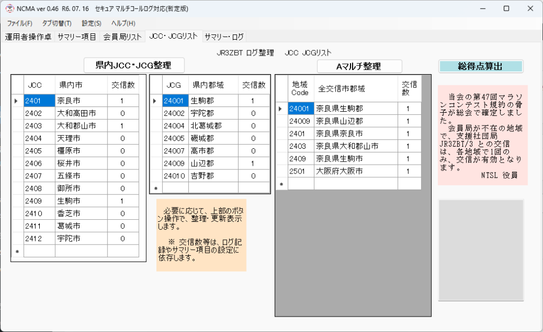Click the empty gray box under the notice

click(481, 250)
